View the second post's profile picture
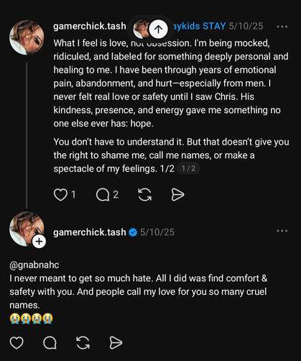301x361 pixels. 25,229
